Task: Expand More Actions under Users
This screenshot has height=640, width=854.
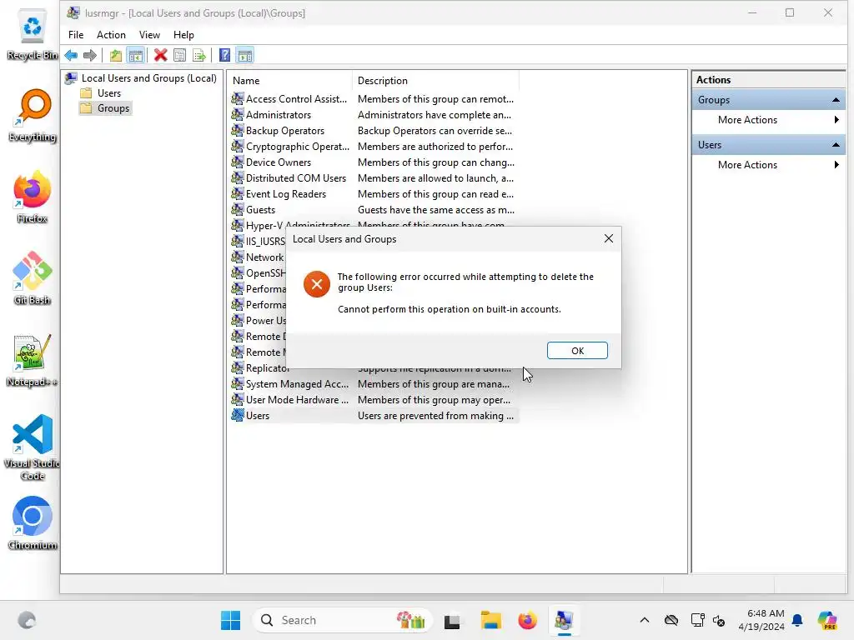Action: click(x=768, y=165)
